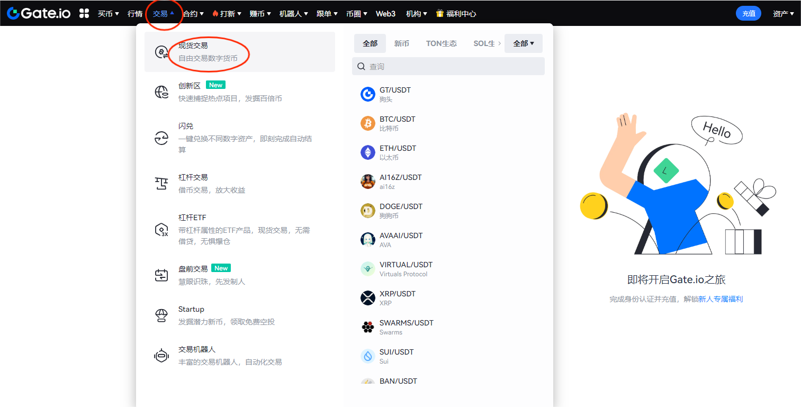This screenshot has height=407, width=801.
Task: Click the trading robot icon
Action: (161, 356)
